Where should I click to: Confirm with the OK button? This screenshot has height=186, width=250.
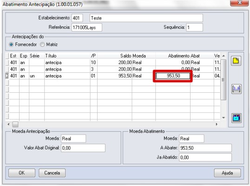pos(22,173)
